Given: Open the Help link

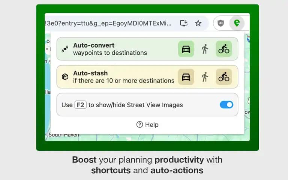Looking at the screenshot, I should click(x=147, y=125).
